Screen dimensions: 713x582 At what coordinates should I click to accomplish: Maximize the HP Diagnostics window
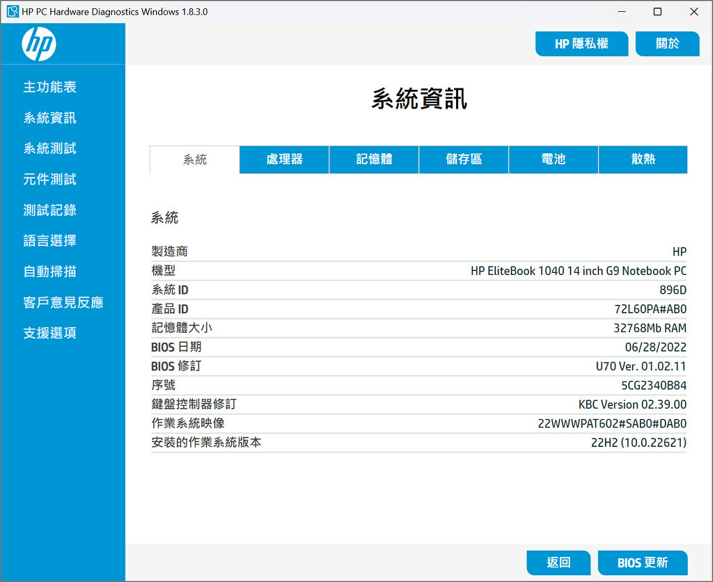pyautogui.click(x=657, y=11)
